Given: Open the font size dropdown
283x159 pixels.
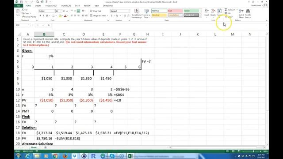Looking at the screenshot, I should 61,11.
